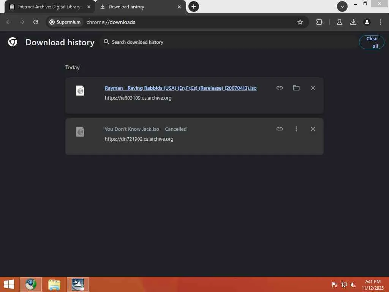389x292 pixels.
Task: Switch to Internet Archive: Digital Library tab
Action: [50, 7]
